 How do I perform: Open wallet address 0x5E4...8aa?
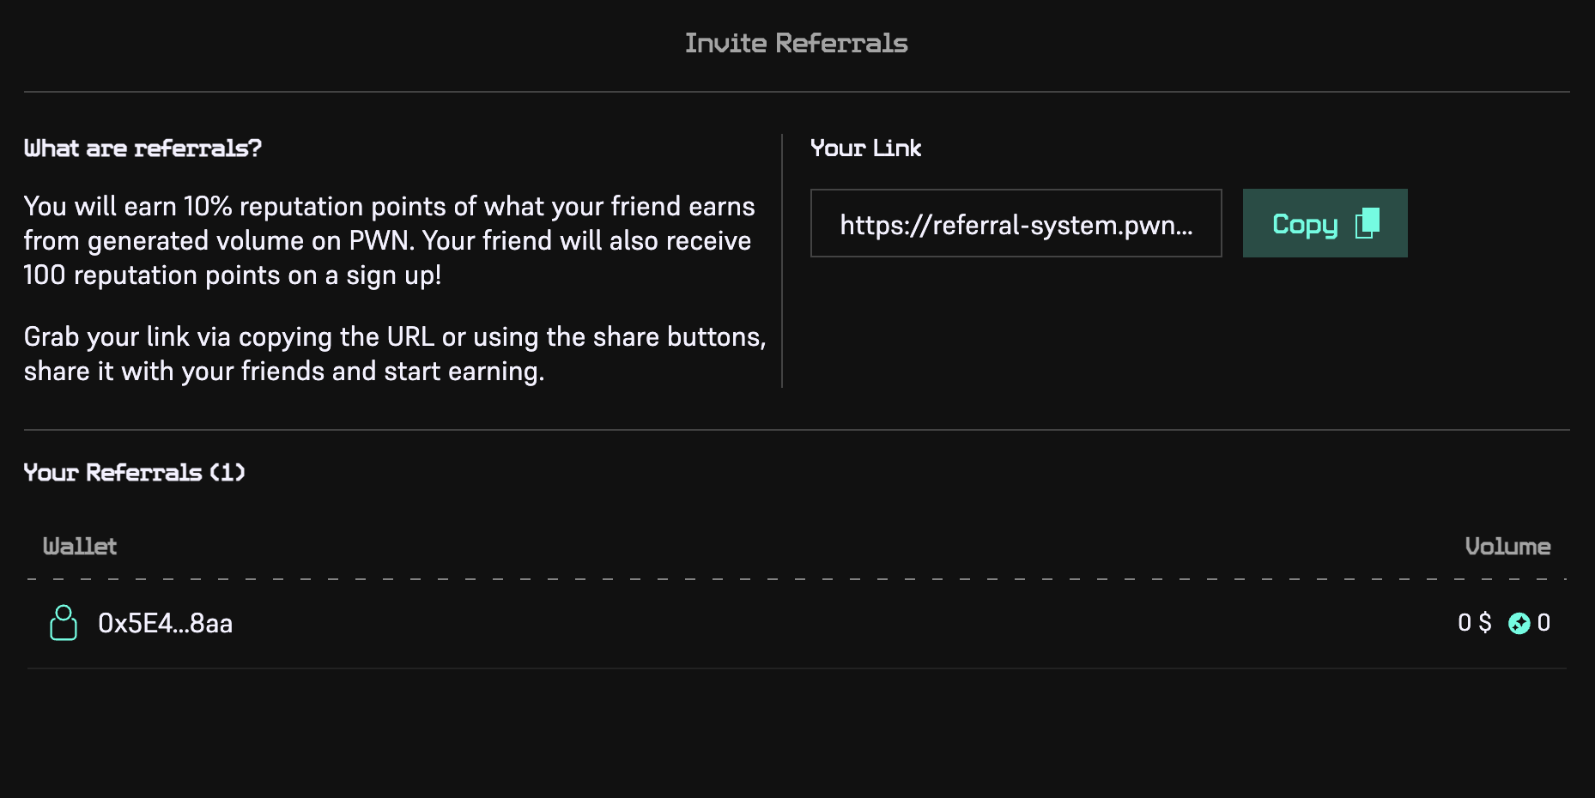(x=165, y=624)
